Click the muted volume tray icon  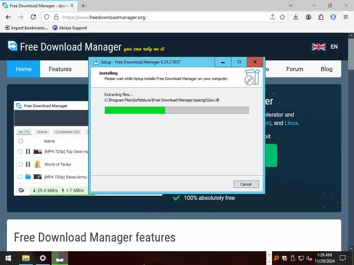[309, 258]
